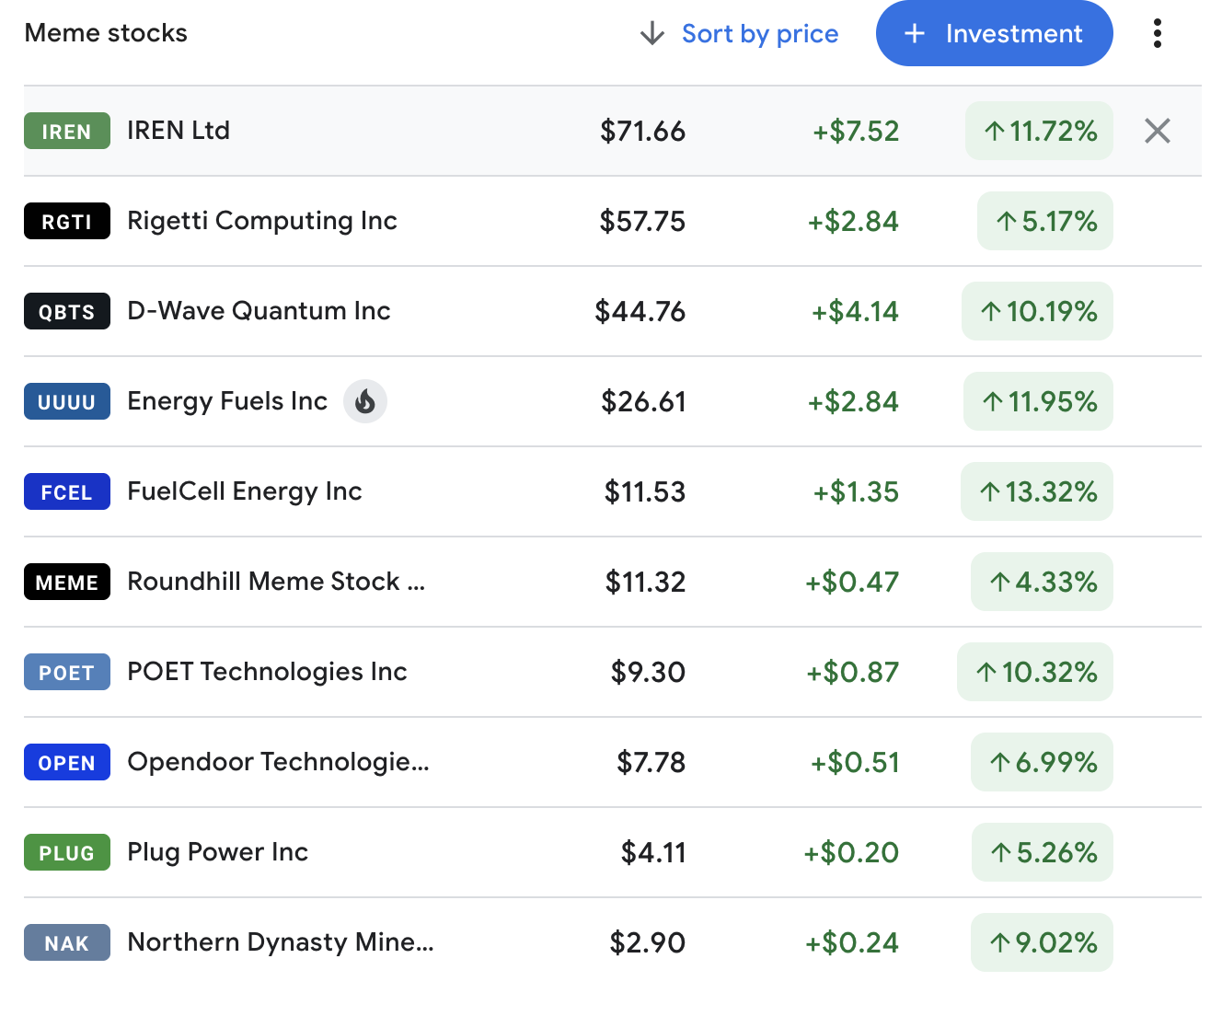Click the NAK ticker badge
The height and width of the screenshot is (1016, 1222).
click(67, 942)
